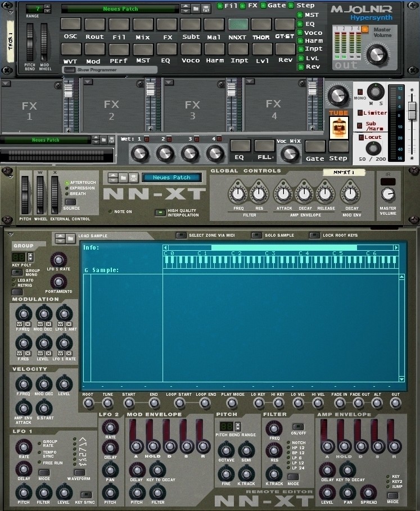Toggle Solo Sample button

257,235
